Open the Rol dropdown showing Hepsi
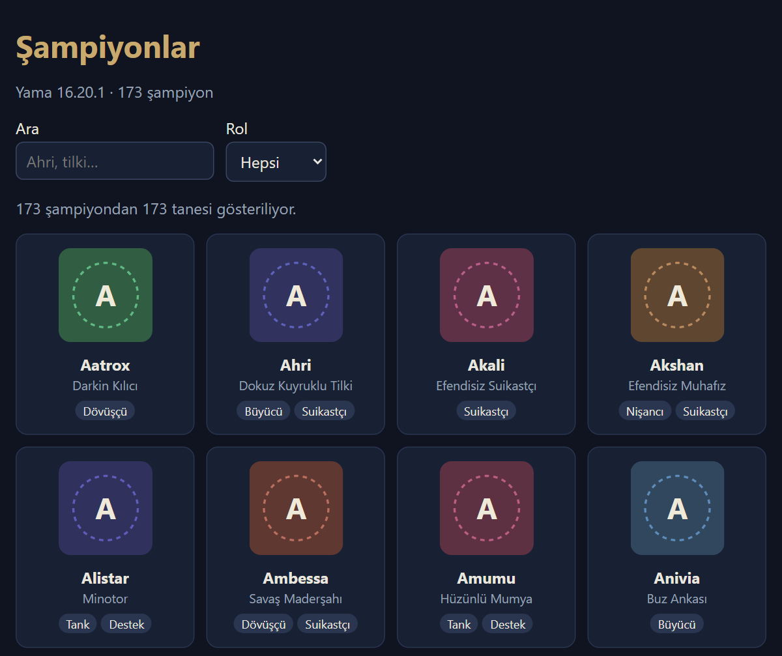The width and height of the screenshot is (782, 656). [x=276, y=162]
